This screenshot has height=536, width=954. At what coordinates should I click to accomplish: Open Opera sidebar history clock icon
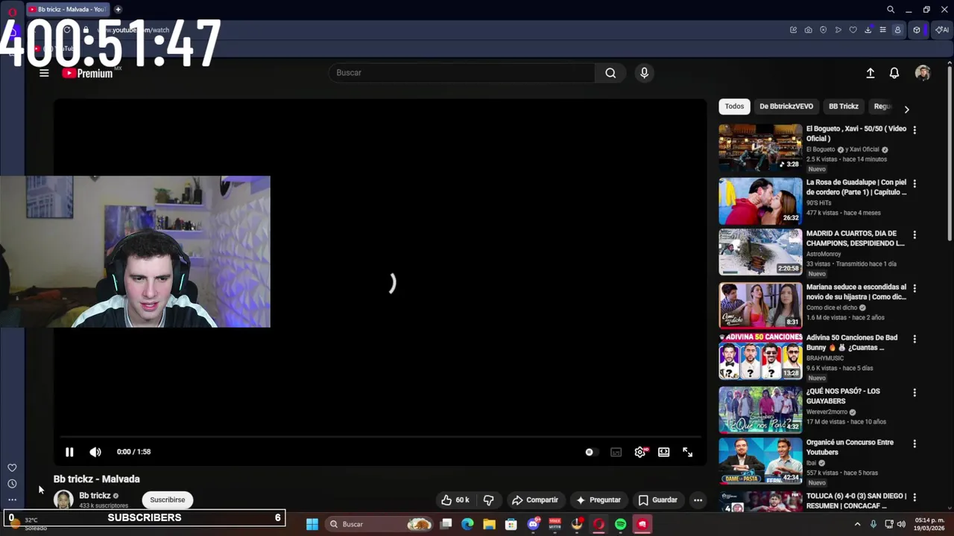point(12,484)
